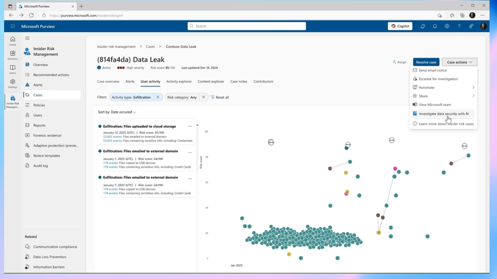The width and height of the screenshot is (497, 279).
Task: Click Reset all filters
Action: (220, 97)
